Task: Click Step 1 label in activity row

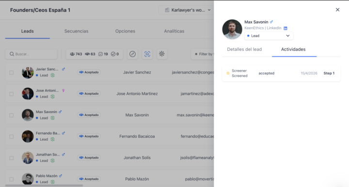Action: (329, 73)
